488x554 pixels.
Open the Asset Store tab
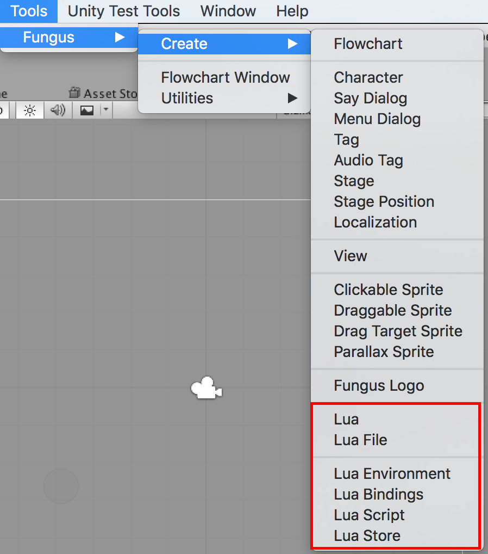click(x=103, y=94)
